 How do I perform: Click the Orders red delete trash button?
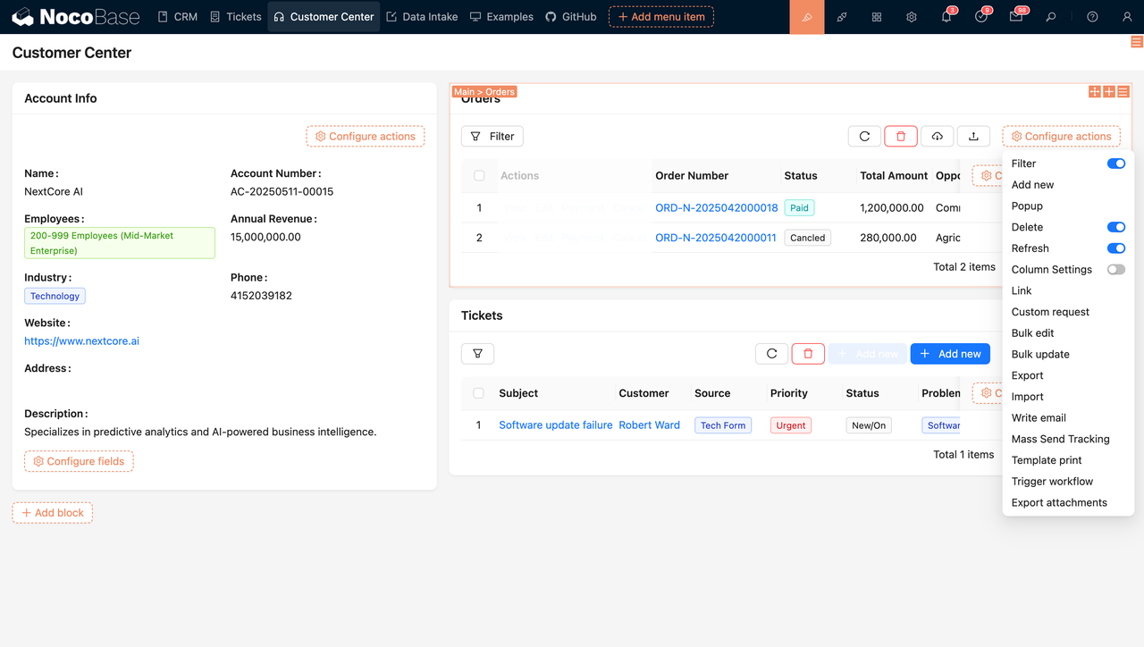[x=901, y=136]
